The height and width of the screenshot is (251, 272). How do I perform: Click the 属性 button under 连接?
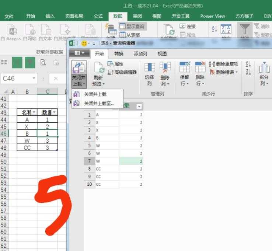coord(188,35)
